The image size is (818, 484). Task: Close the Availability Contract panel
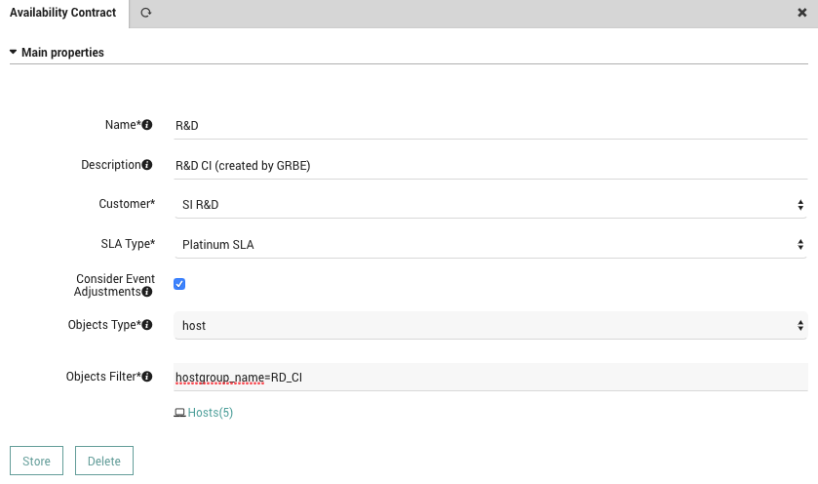[802, 13]
